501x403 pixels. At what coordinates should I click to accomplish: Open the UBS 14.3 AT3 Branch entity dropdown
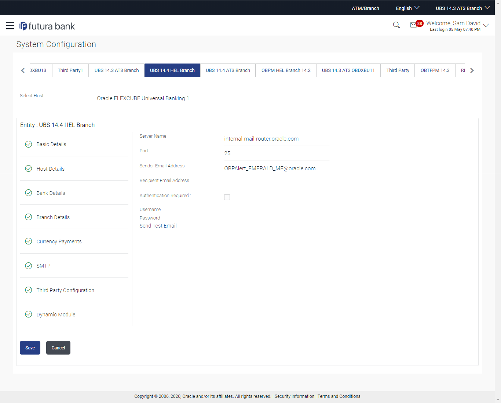(x=462, y=8)
